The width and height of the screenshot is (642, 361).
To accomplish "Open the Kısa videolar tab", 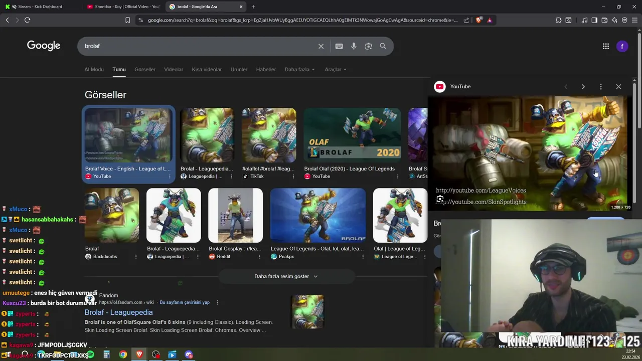I will [x=207, y=69].
